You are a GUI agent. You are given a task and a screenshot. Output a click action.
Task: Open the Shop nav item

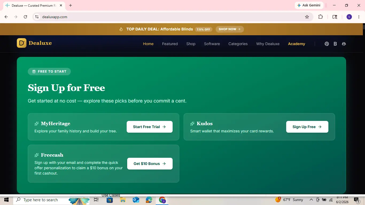tap(191, 44)
